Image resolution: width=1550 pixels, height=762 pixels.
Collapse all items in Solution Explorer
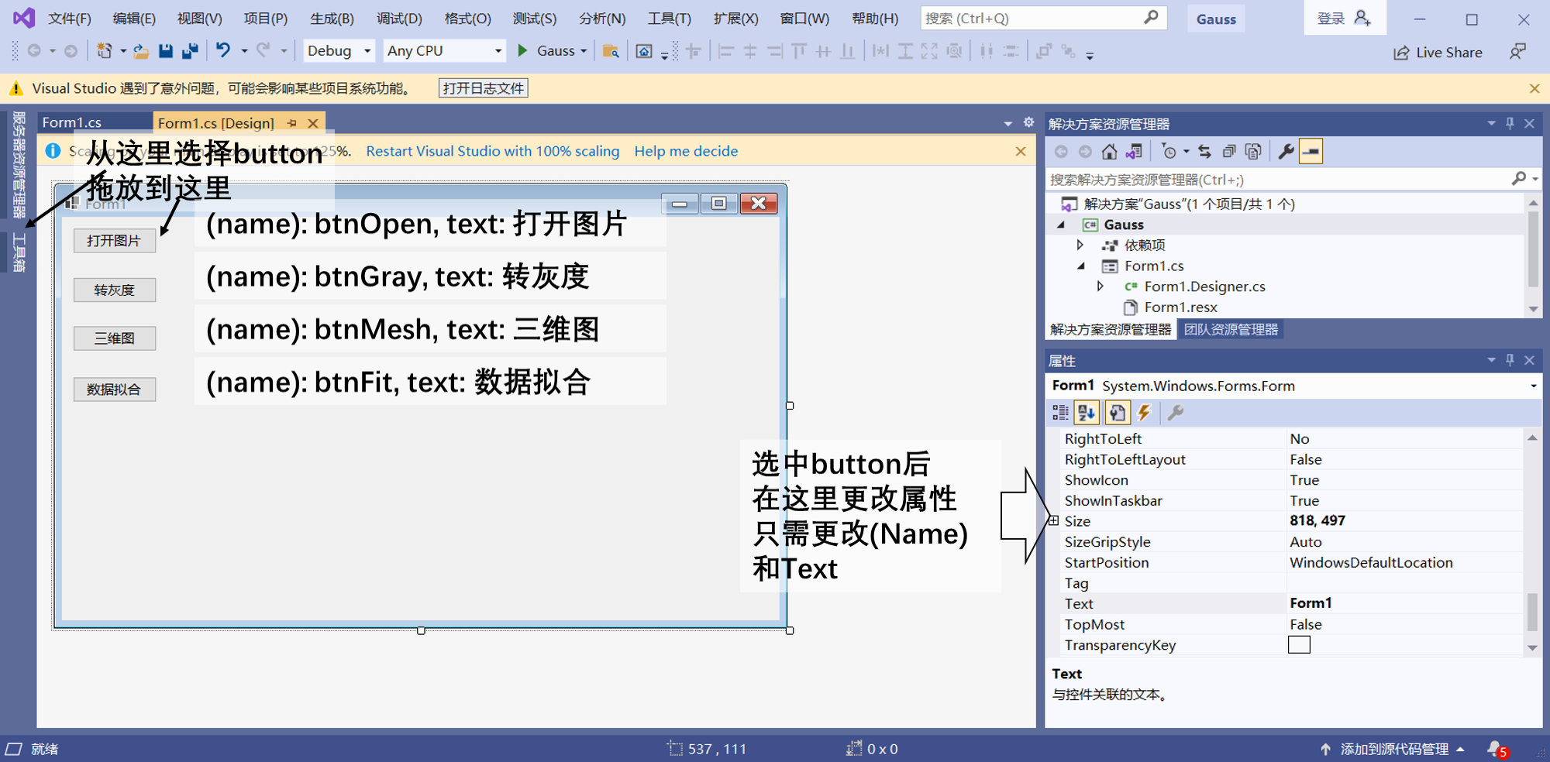pyautogui.click(x=1229, y=152)
